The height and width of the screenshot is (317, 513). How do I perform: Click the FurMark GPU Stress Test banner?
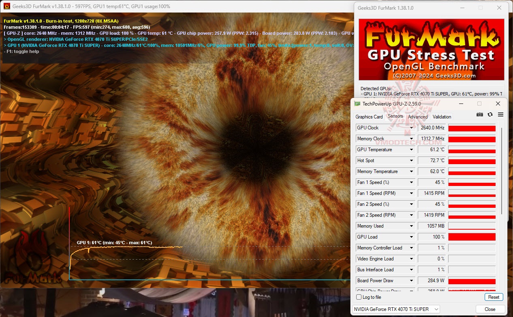(432, 49)
